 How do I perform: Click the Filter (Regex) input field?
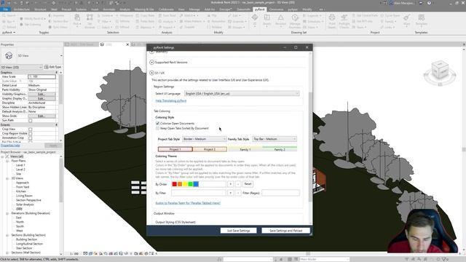click(280, 193)
